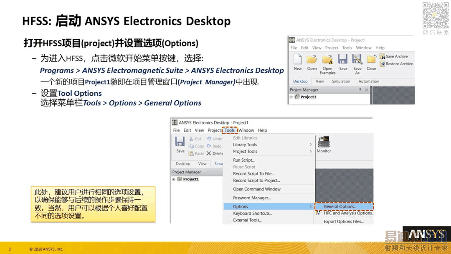Choose Record Script to Project entry
Image resolution: width=451 pixels, height=254 pixels.
click(256, 180)
